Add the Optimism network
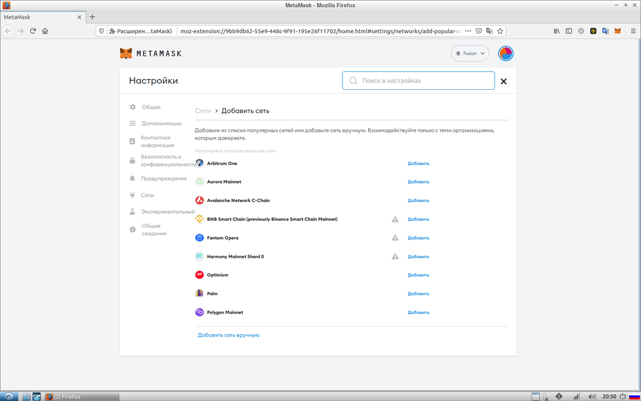The height and width of the screenshot is (401, 641). point(418,275)
